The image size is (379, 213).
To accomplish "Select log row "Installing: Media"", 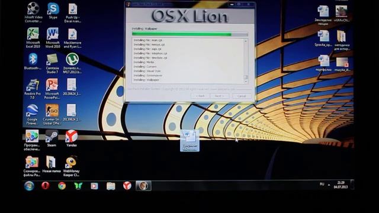I will [144, 62].
